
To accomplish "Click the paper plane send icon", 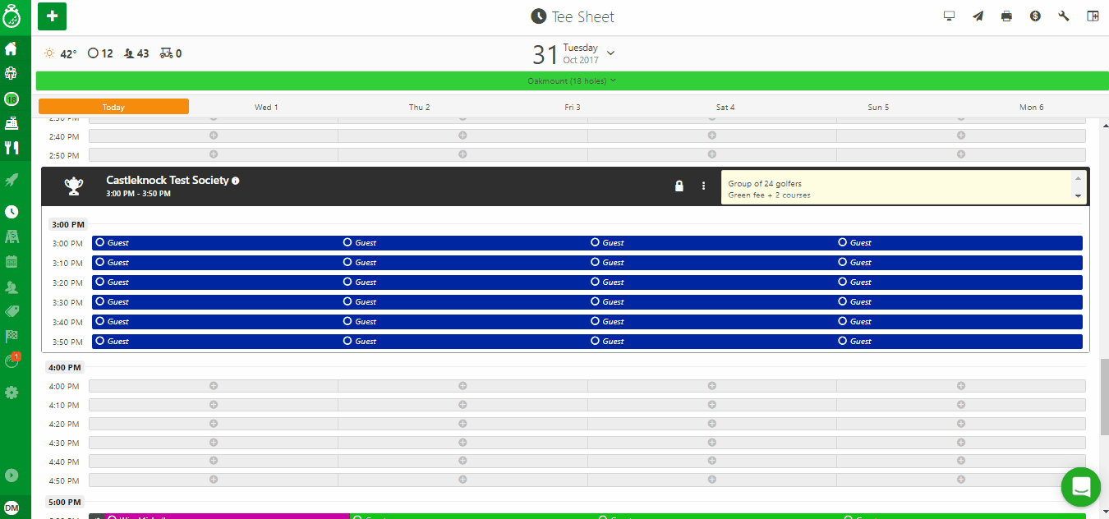I will [978, 16].
